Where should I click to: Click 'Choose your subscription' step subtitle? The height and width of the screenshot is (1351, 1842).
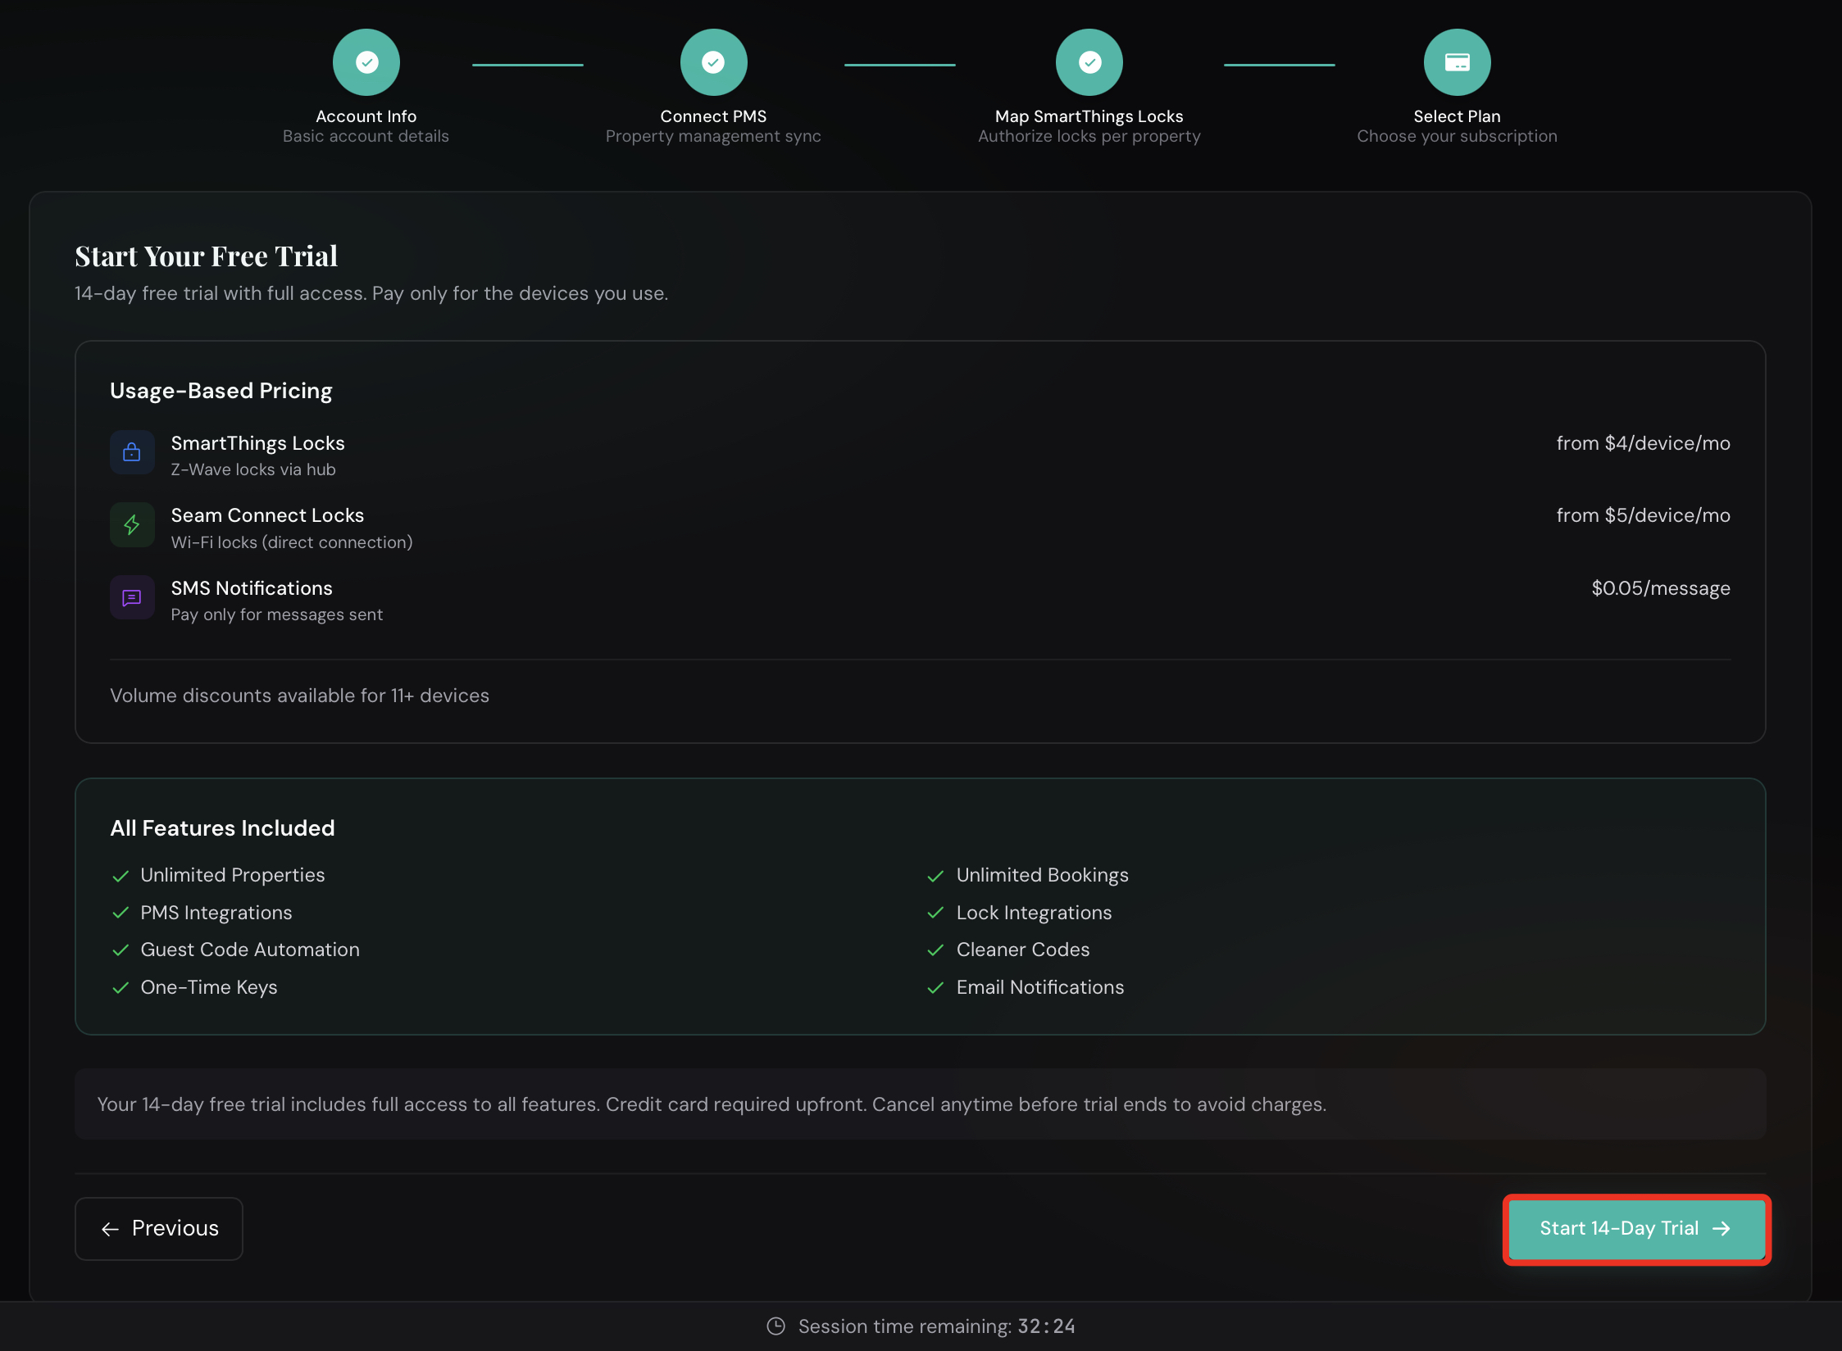(1457, 136)
